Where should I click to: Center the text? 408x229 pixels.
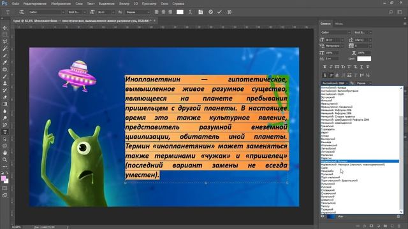163,12
